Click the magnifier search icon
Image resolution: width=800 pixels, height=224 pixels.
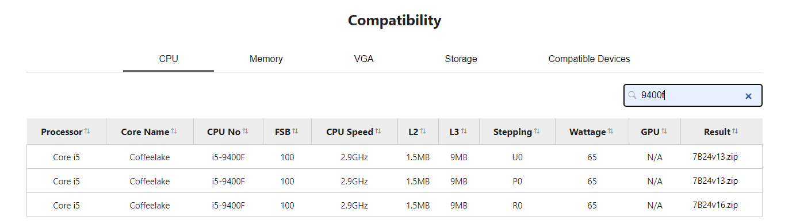click(x=632, y=95)
